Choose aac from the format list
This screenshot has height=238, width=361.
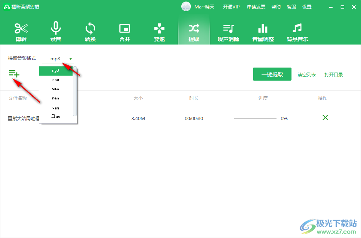[56, 80]
